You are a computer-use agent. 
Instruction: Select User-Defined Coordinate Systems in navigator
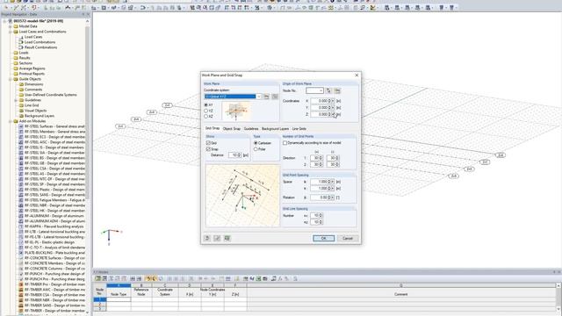pos(51,95)
